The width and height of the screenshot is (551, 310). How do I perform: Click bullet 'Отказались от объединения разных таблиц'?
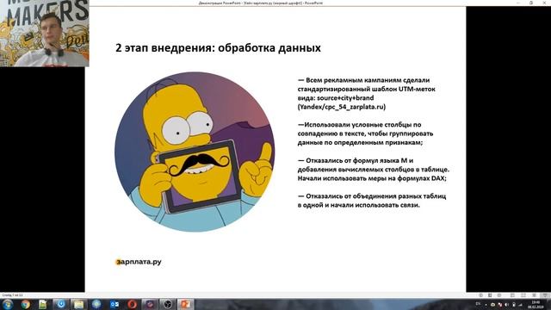372,196
